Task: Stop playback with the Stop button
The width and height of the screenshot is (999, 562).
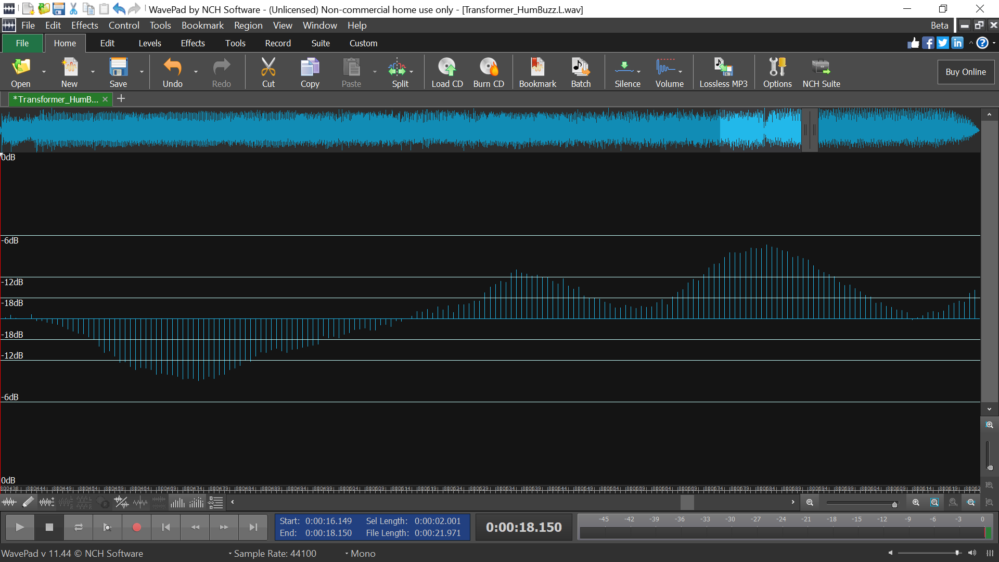Action: click(49, 527)
